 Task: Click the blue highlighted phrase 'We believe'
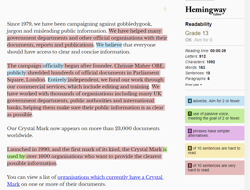pyautogui.click(x=109, y=45)
